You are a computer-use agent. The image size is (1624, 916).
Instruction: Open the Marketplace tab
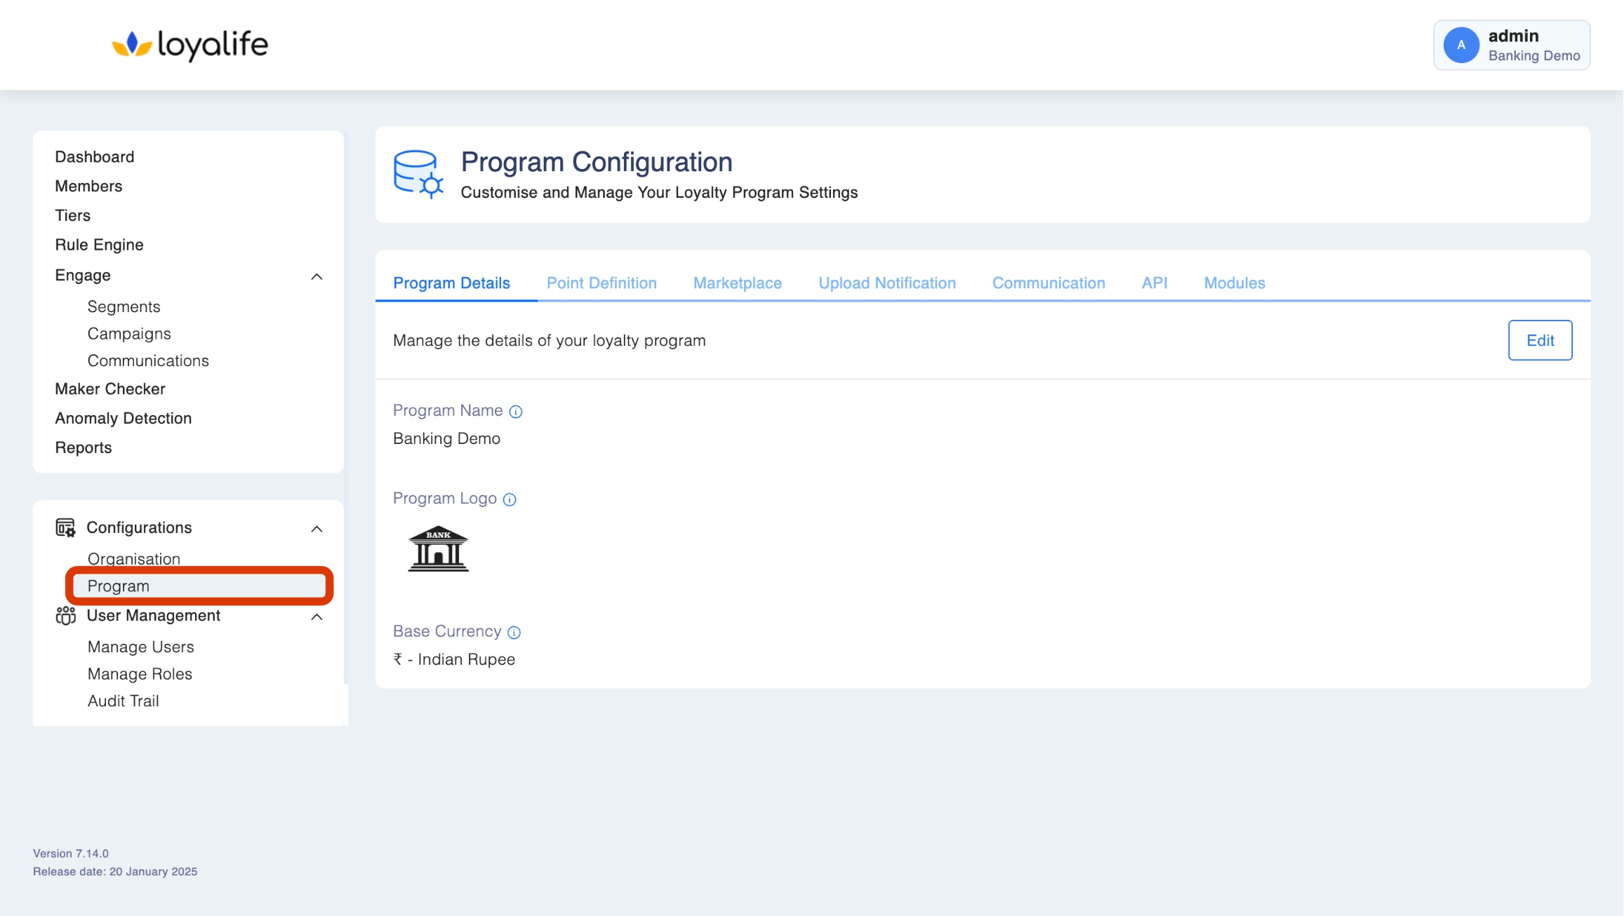[737, 283]
